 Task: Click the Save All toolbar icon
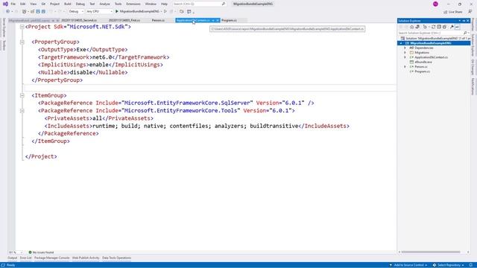(x=43, y=12)
